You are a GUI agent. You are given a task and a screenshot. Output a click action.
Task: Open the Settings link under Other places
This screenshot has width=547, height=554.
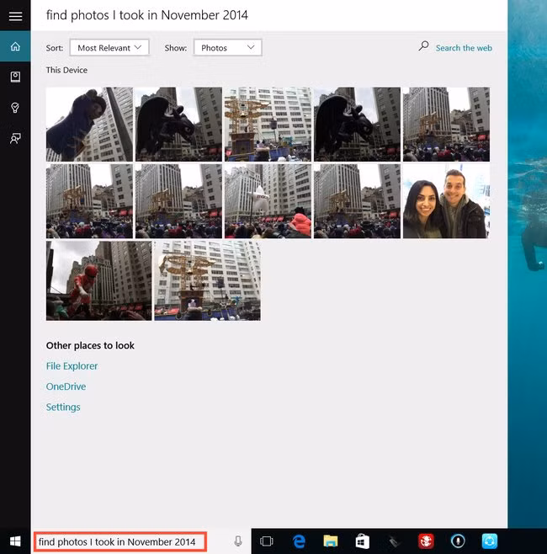[x=63, y=408]
